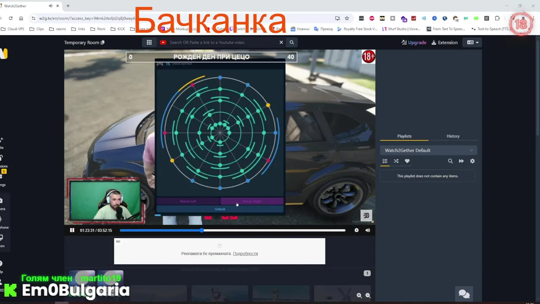The image size is (540, 304).
Task: Expand the layout dropdown in top right
Action: point(472,42)
